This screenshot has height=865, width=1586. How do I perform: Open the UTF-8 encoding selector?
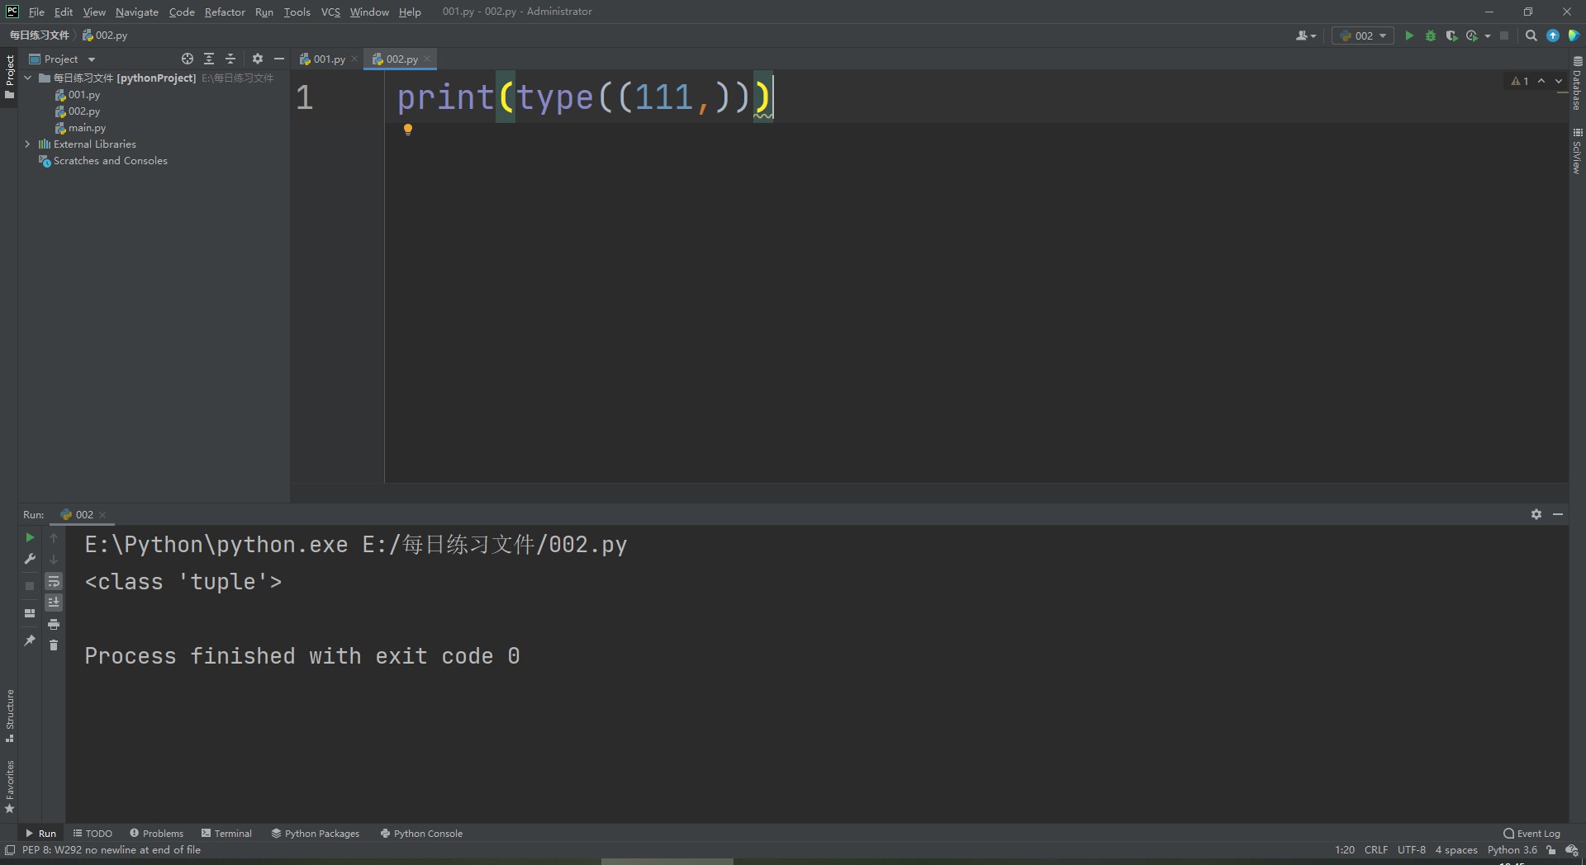[x=1412, y=850]
